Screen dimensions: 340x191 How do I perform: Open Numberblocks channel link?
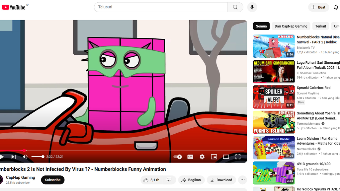tap(306, 149)
